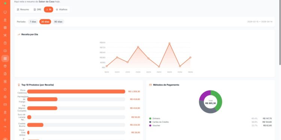Open the clipboard check icon in sidebar
281x140 pixels.
pyautogui.click(x=5, y=43)
